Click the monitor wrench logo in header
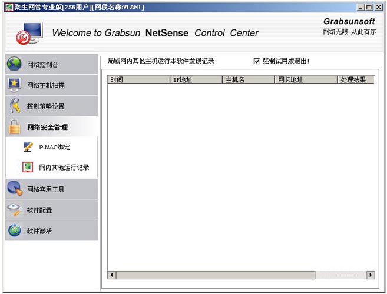The image size is (387, 294). pyautogui.click(x=29, y=34)
